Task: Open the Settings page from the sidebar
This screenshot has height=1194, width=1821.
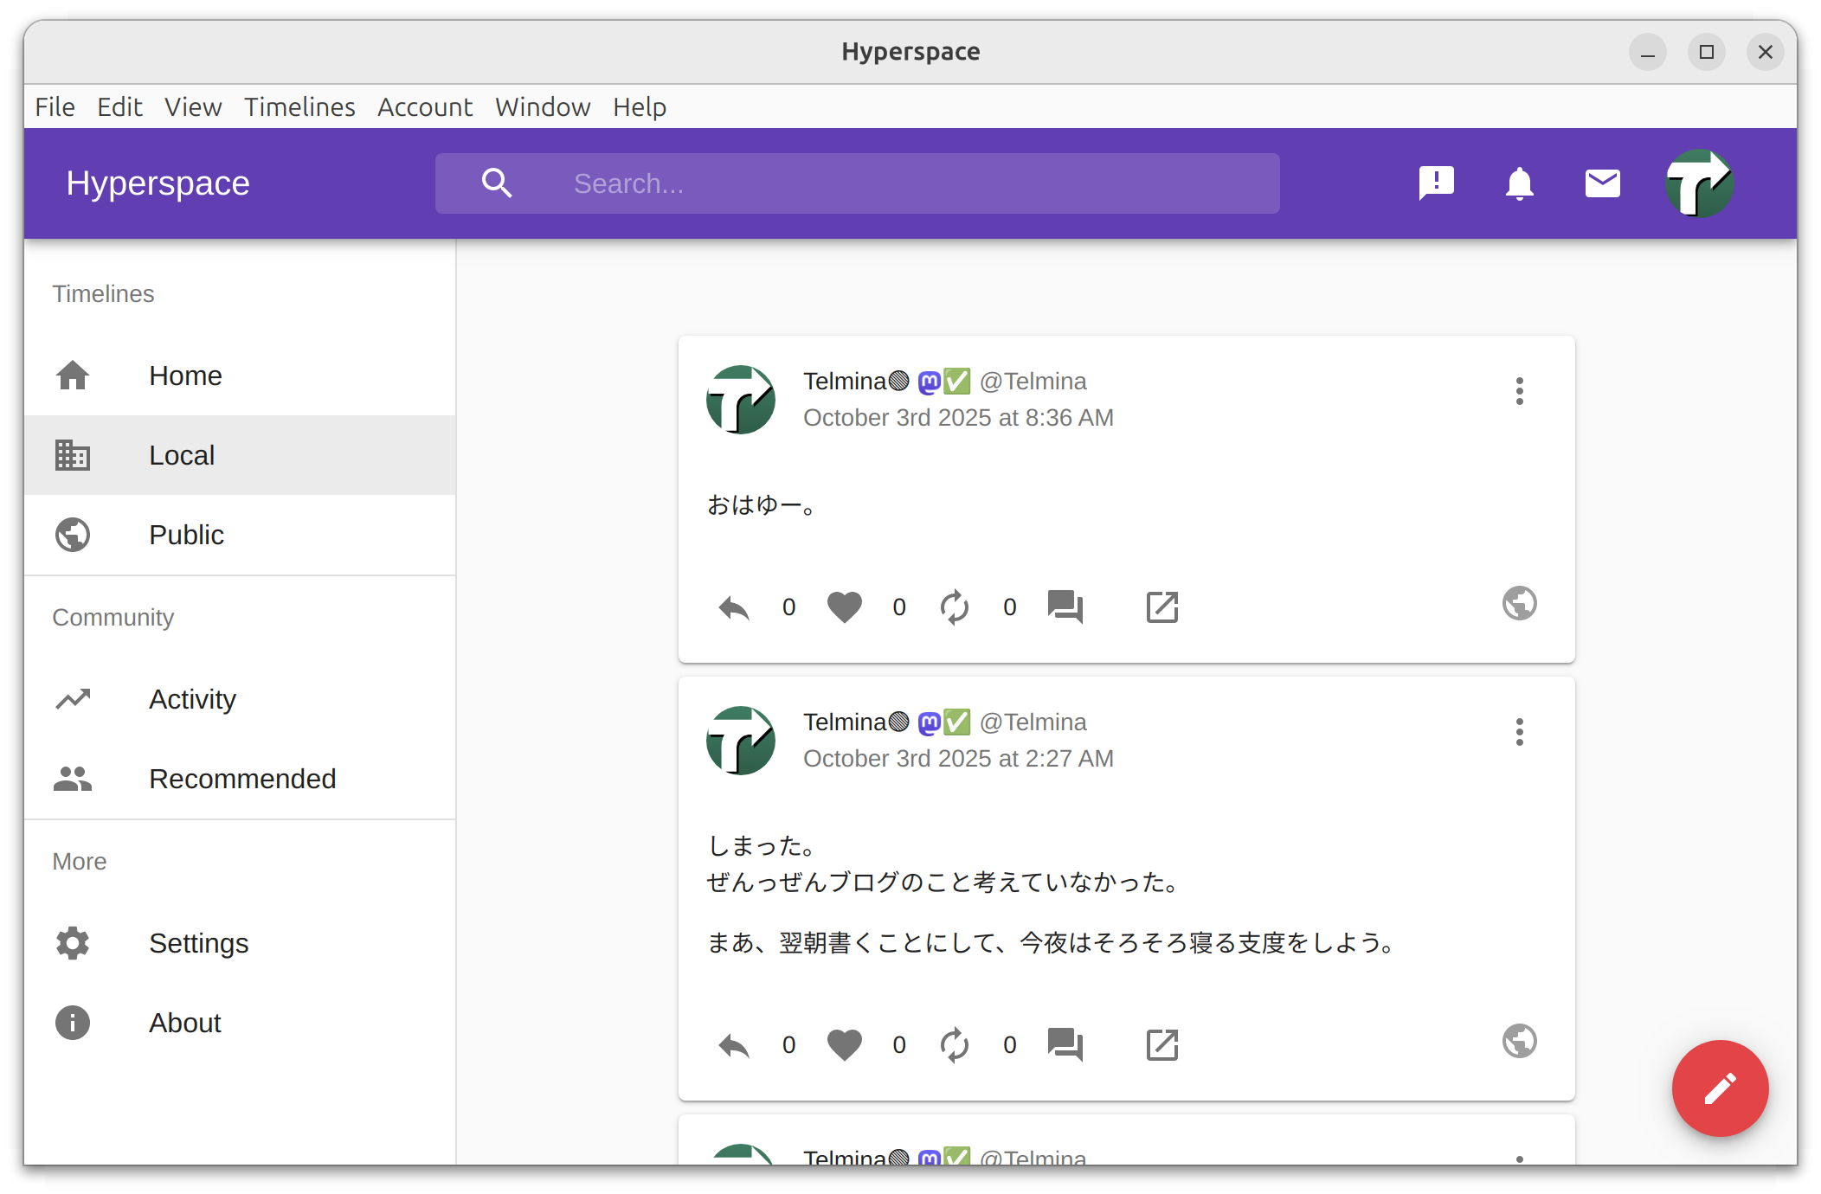Action: 198,943
